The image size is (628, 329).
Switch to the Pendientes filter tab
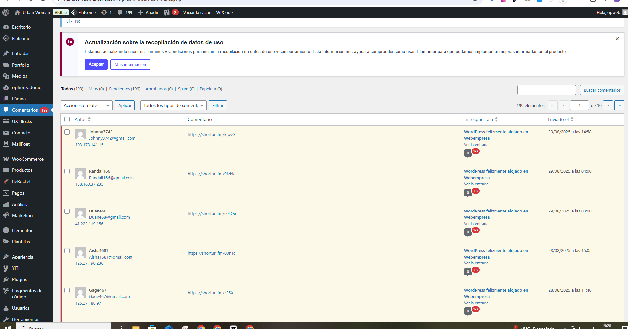119,89
